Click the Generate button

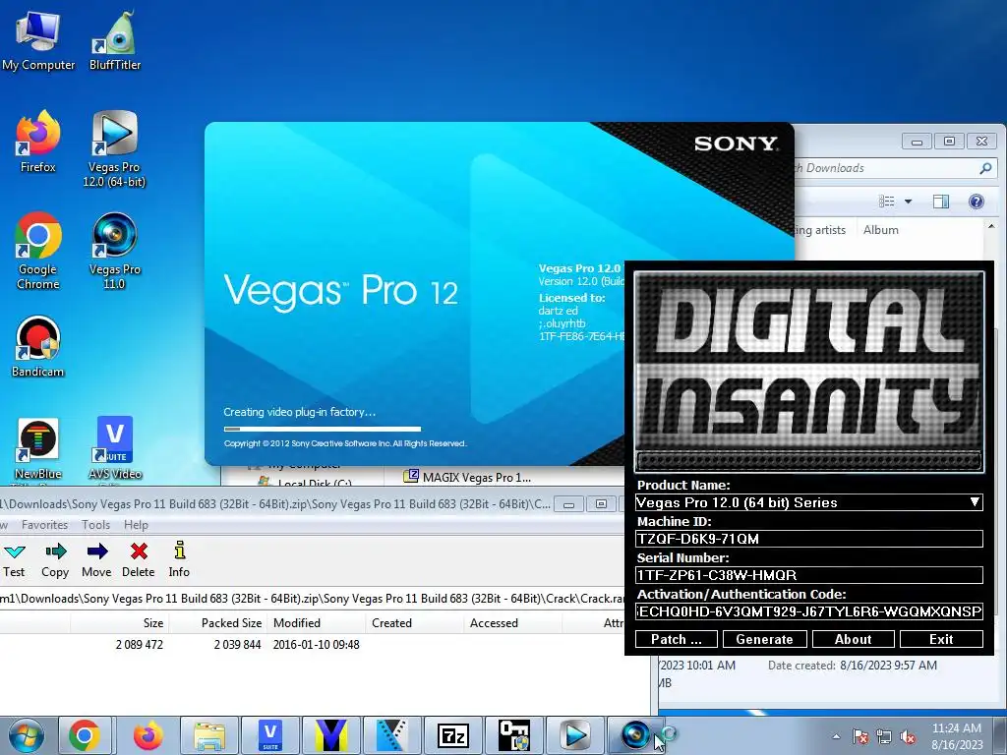pyautogui.click(x=764, y=639)
